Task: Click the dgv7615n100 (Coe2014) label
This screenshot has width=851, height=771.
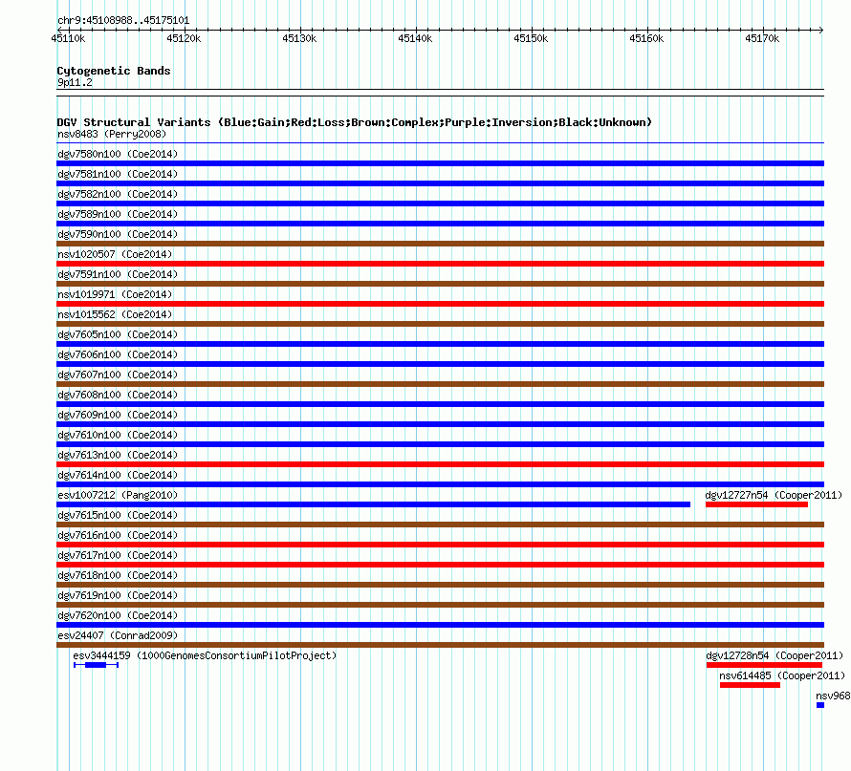Action: [x=118, y=515]
